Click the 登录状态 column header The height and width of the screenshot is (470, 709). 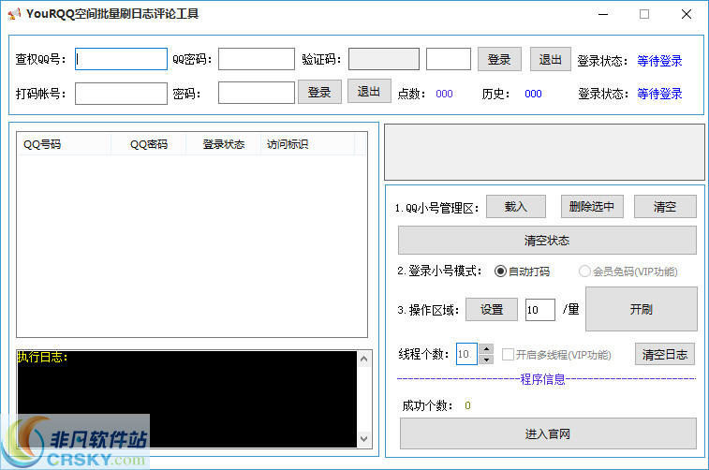223,144
